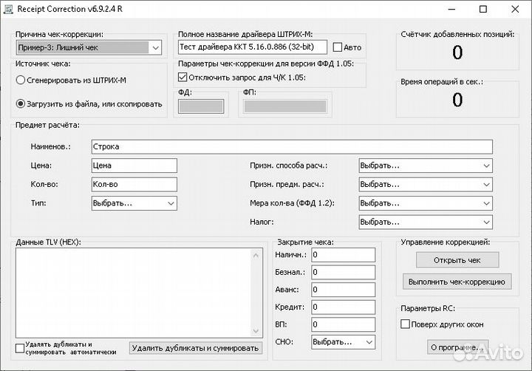
Task: Click the Цена input field
Action: (x=134, y=166)
